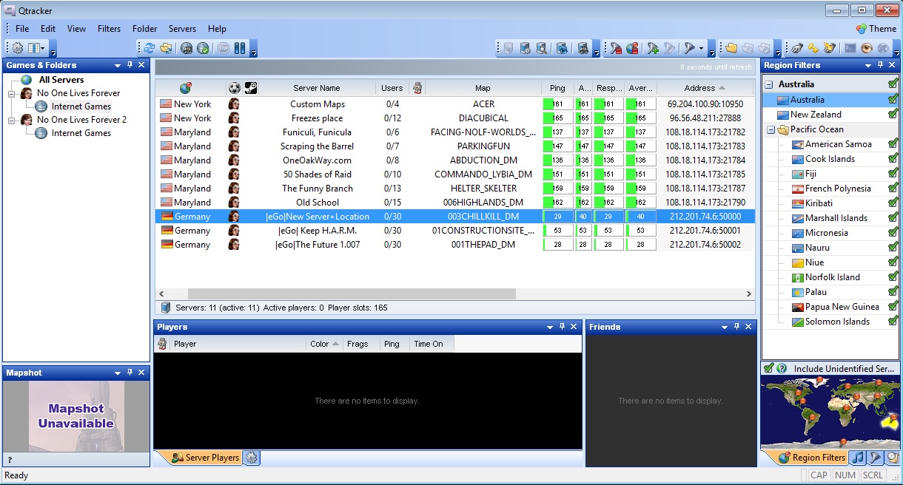Click the music note tab icon
Image resolution: width=903 pixels, height=485 pixels.
[857, 458]
